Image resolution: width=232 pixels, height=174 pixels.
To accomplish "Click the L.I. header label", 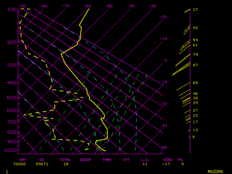I will 145,159.
